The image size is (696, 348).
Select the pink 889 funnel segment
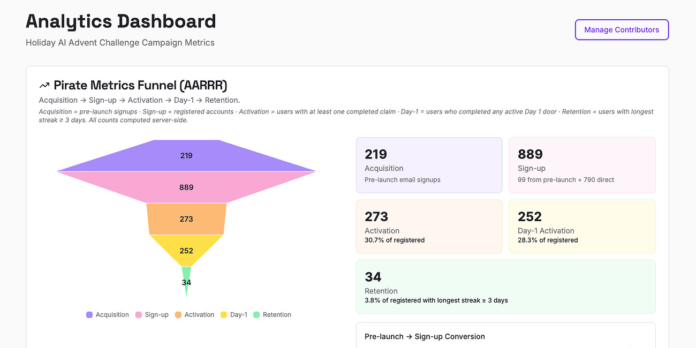186,187
